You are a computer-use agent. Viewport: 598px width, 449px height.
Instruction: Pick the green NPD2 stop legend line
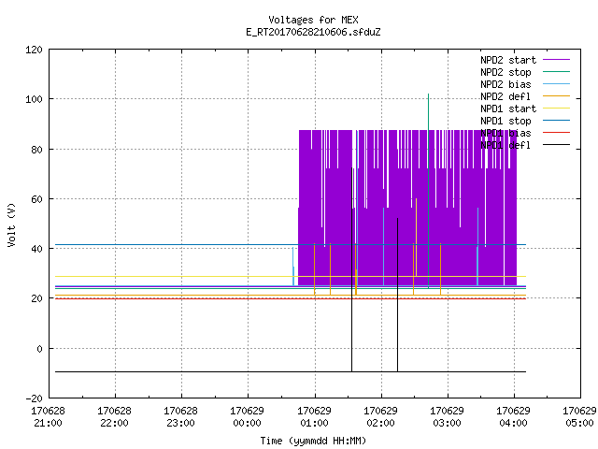[556, 71]
